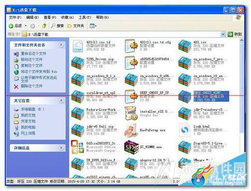
Task: Open the 工具(T) menu
Action: 85,17
